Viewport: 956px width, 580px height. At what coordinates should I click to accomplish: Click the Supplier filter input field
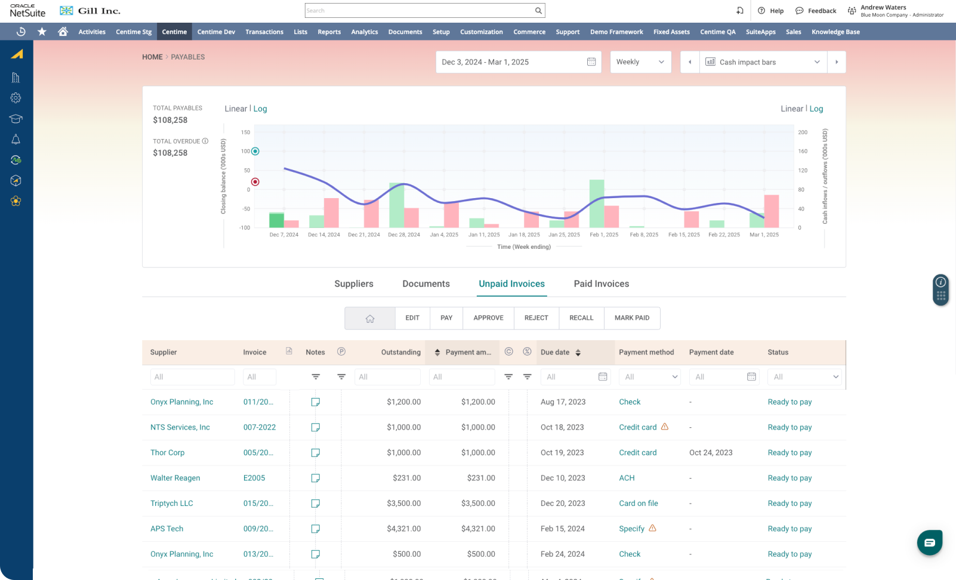(193, 377)
